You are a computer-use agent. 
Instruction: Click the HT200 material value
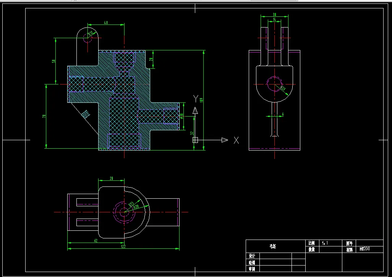point(365,249)
